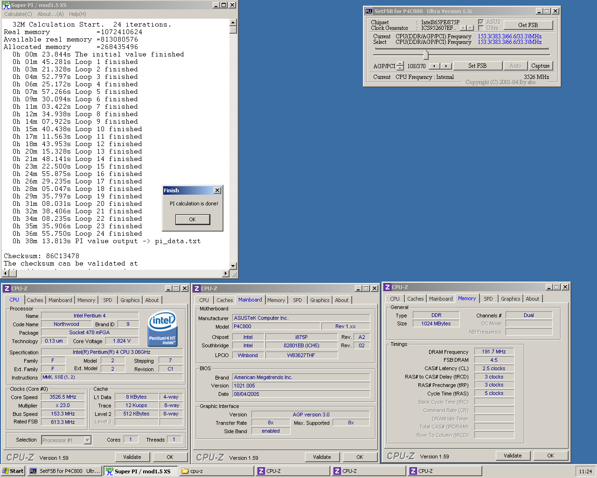Click the Northwood code name field
Viewport: 597px width, 478px height.
(66, 324)
